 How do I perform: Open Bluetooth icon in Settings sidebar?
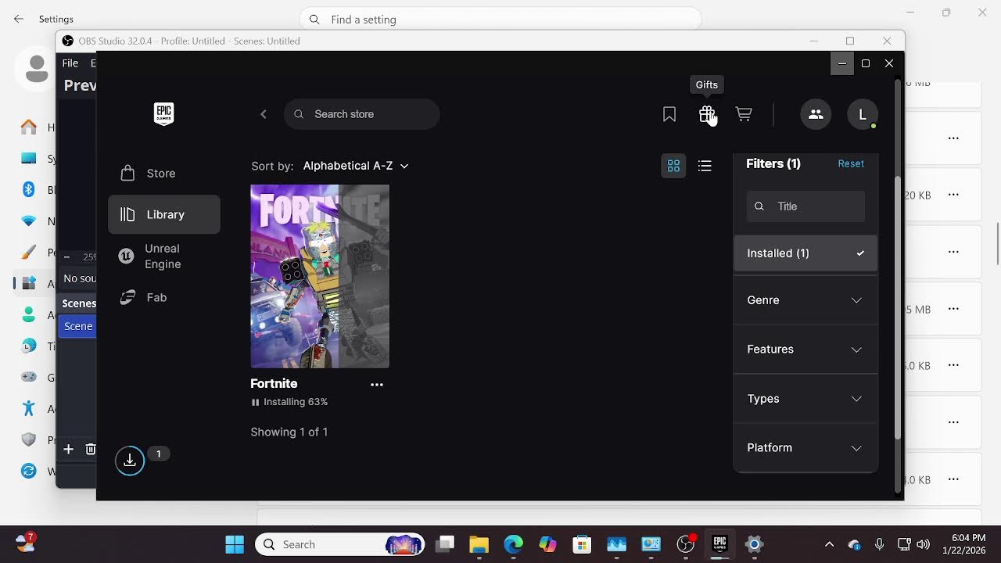[29, 189]
